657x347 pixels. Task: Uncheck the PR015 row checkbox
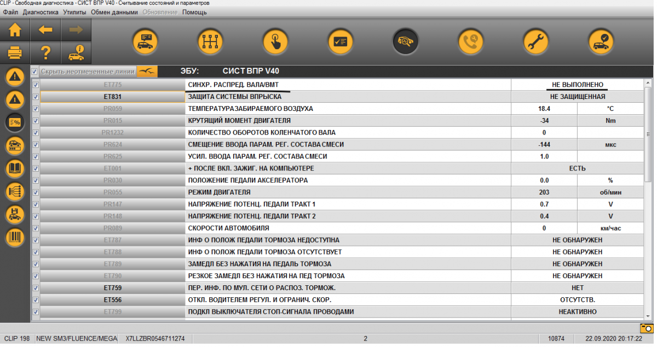(36, 121)
